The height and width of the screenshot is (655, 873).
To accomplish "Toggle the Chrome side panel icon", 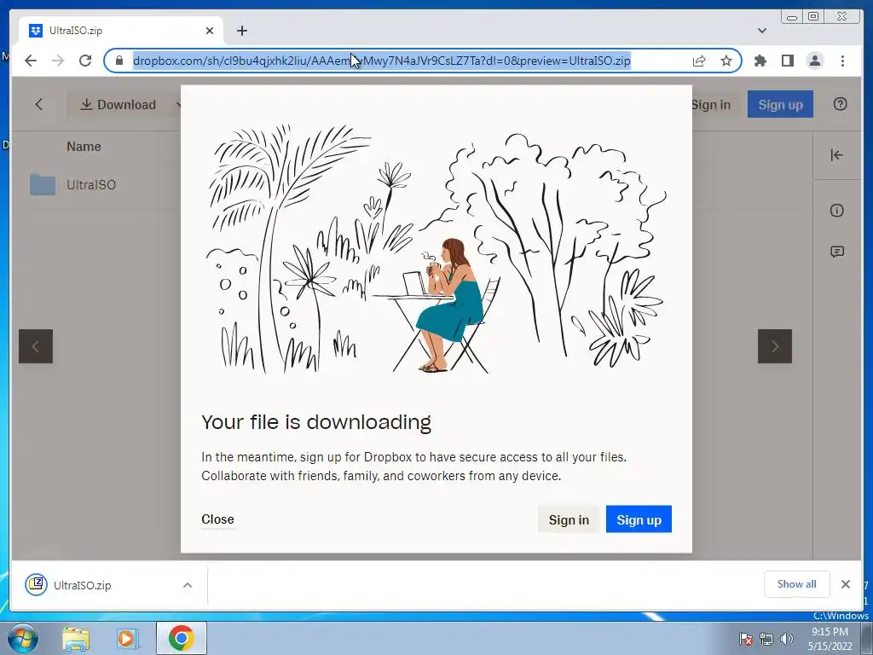I will point(787,61).
